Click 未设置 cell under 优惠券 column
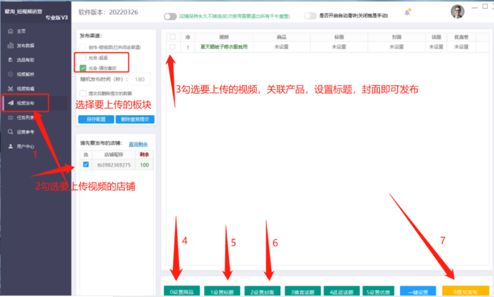 point(461,47)
